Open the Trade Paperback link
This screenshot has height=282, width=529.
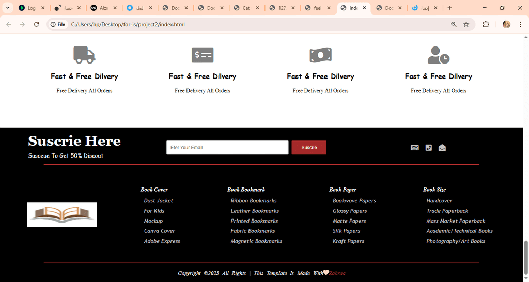pos(447,211)
